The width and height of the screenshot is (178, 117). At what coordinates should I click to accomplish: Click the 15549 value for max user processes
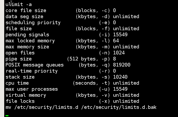pos(120,89)
